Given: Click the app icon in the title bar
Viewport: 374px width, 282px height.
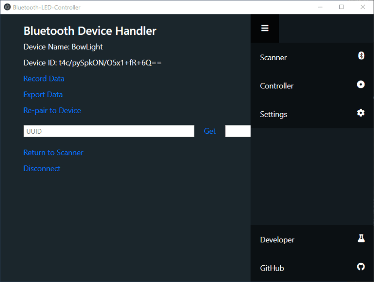Looking at the screenshot, I should tap(6, 7).
